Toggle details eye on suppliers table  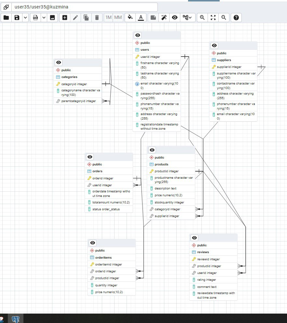coord(214,45)
